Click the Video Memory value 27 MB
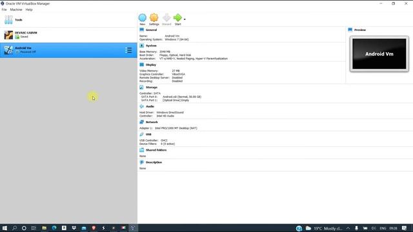The image size is (413, 232). coord(176,71)
